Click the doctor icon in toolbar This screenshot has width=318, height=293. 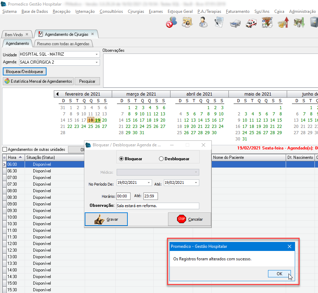click(203, 22)
